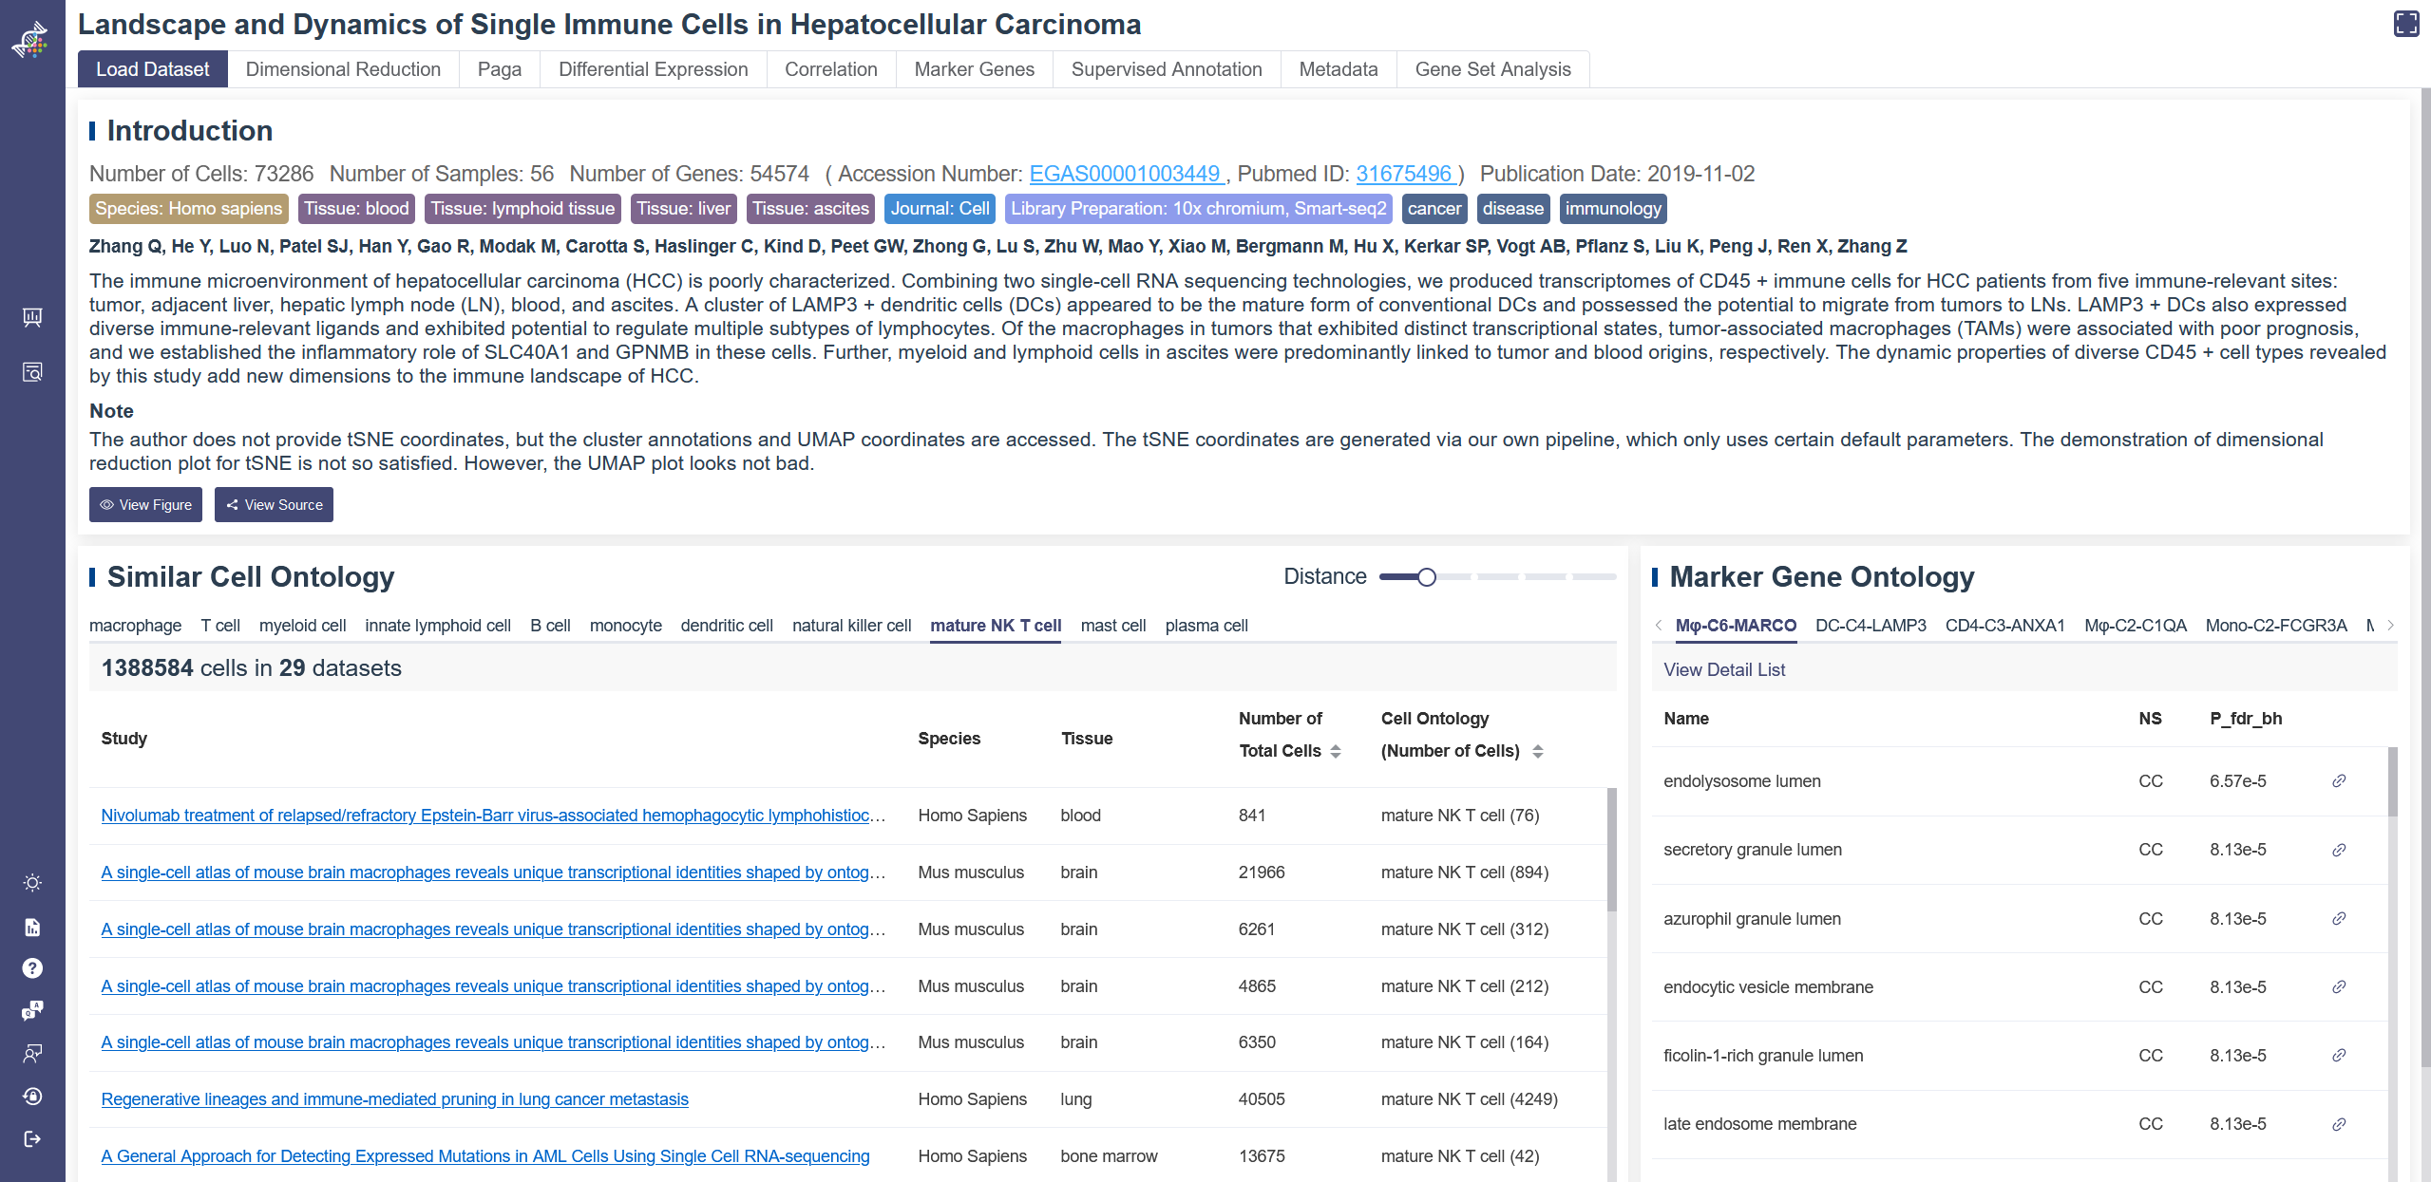Toggle light theme sun icon
Screen dimensions: 2431x1182
point(32,883)
